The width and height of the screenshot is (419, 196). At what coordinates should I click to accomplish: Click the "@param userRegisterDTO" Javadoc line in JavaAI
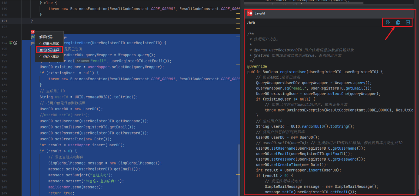302,50
